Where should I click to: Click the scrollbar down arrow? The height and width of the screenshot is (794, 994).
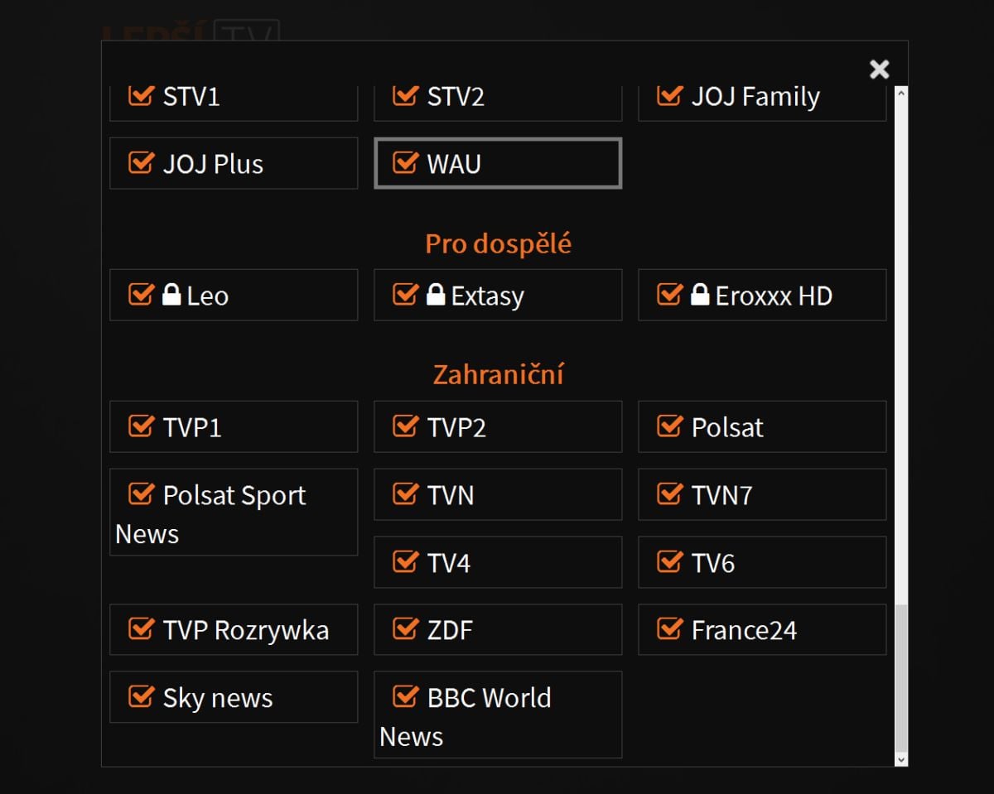click(900, 758)
